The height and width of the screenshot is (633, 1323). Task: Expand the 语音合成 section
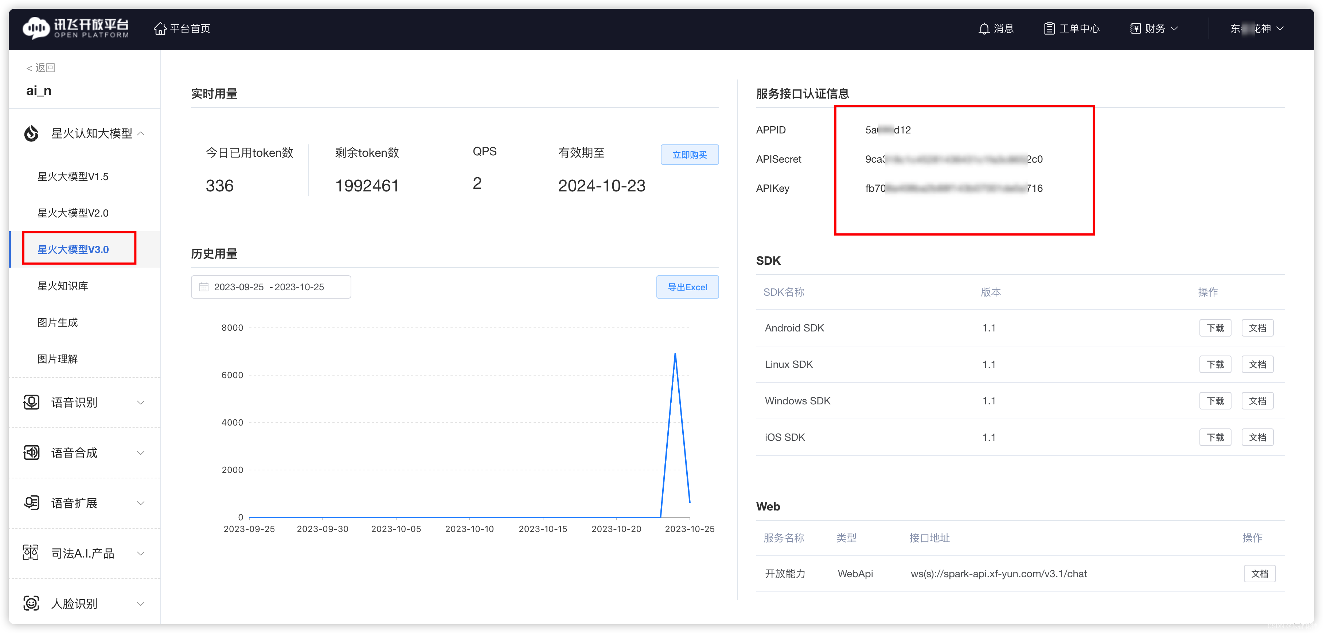click(x=141, y=453)
